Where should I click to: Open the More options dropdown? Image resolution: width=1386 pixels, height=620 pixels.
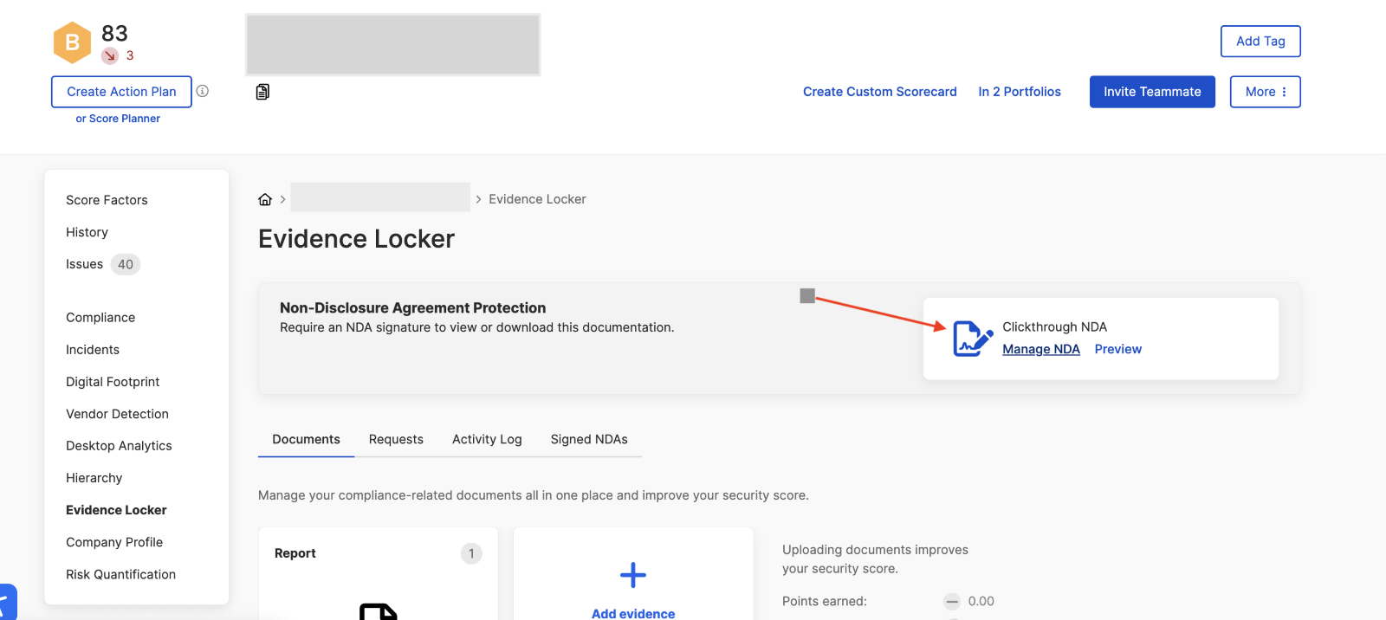point(1266,92)
